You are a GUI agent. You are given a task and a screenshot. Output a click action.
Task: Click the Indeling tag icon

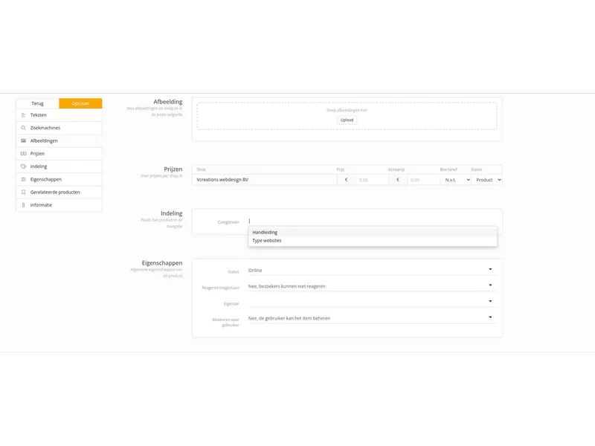coord(23,167)
